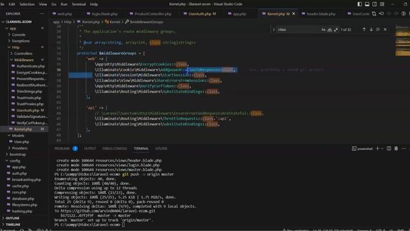Open the Help menu
This screenshot has width=410, height=231.
click(x=94, y=4)
